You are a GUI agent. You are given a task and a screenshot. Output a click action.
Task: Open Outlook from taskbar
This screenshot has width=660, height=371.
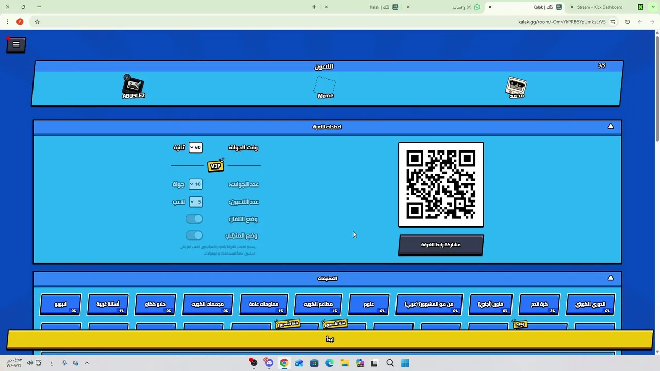point(299,363)
